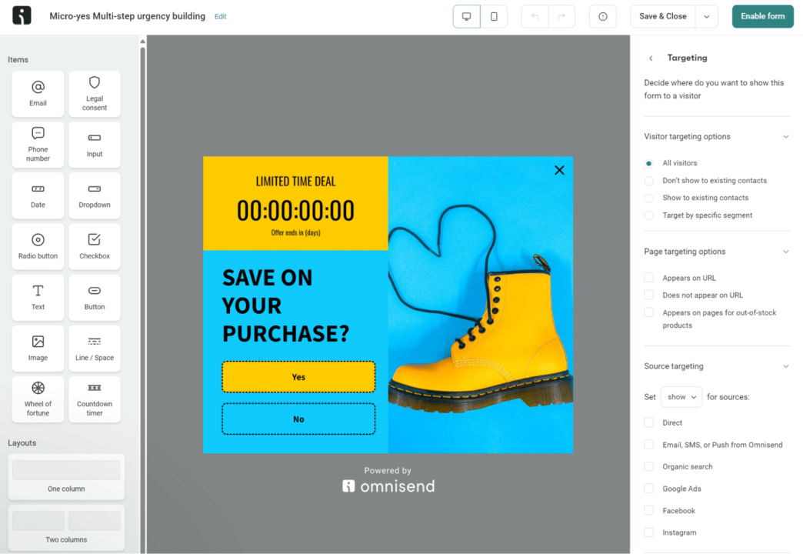Image resolution: width=803 pixels, height=554 pixels.
Task: Click the undo arrow icon
Action: coord(535,16)
